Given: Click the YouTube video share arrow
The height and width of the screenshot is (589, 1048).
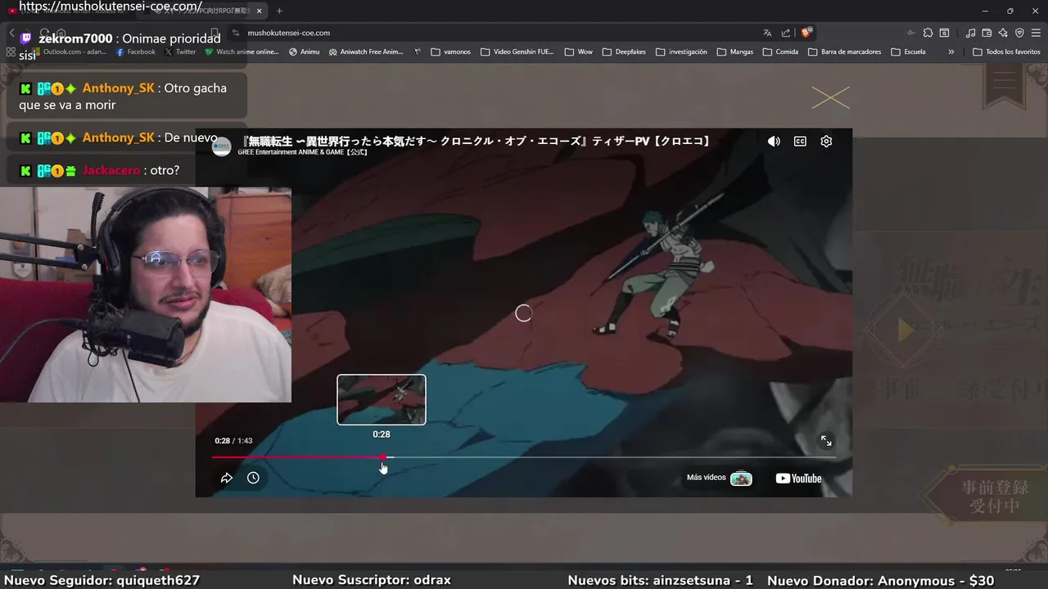Looking at the screenshot, I should (227, 478).
